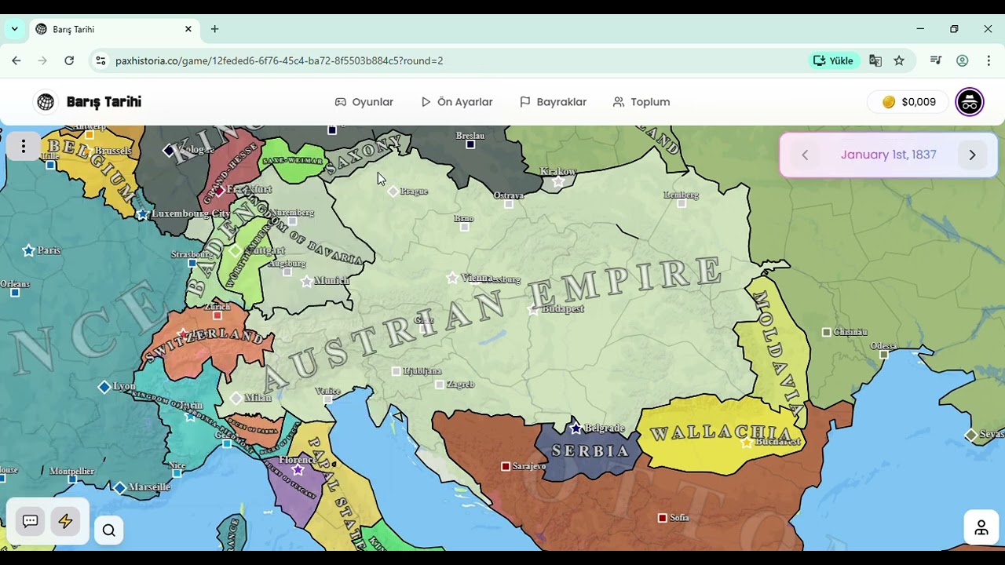
Task: Click the WALLACHIA country label
Action: point(722,433)
